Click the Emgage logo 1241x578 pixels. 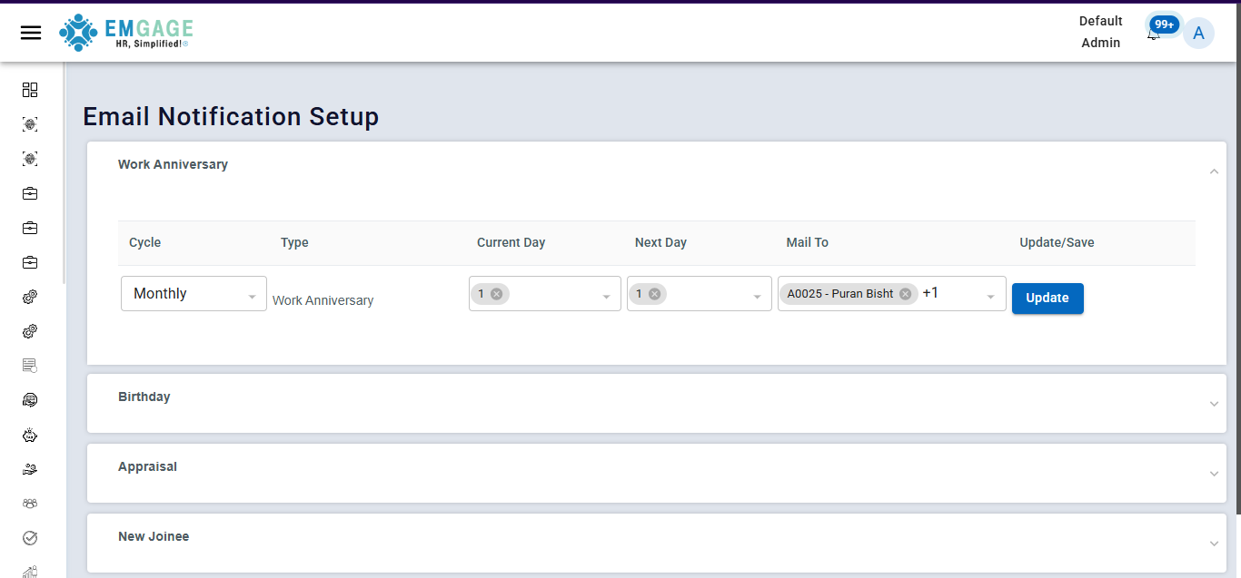126,33
